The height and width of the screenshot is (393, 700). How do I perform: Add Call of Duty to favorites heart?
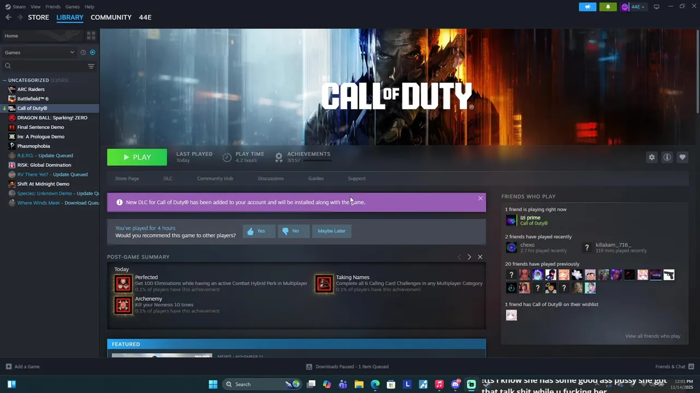(x=682, y=157)
